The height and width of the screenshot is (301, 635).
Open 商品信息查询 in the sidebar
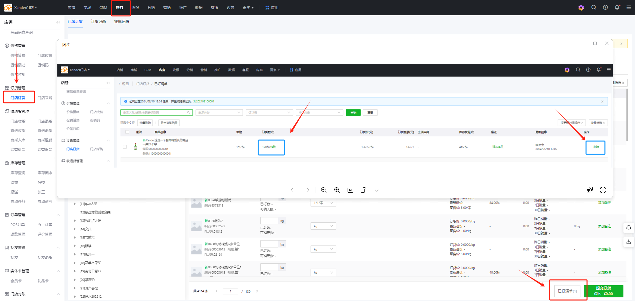point(21,32)
